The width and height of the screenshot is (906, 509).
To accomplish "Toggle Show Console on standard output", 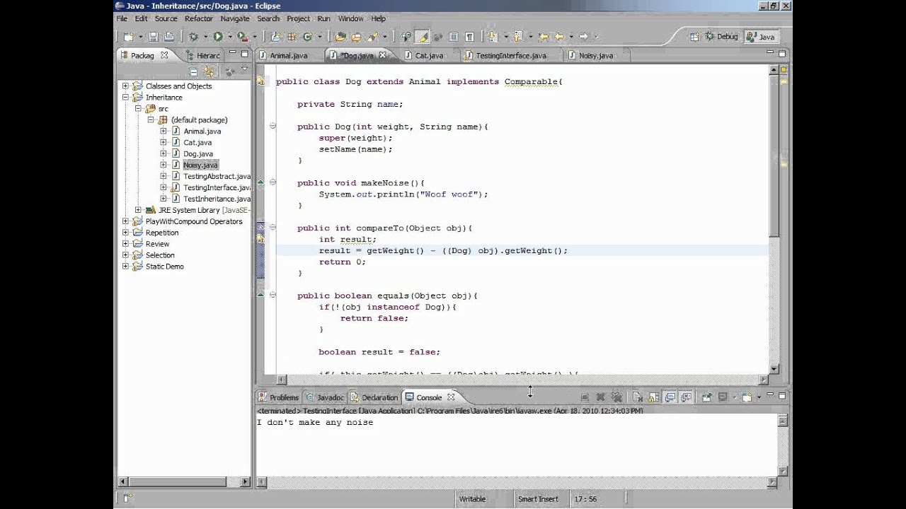I will (x=670, y=397).
